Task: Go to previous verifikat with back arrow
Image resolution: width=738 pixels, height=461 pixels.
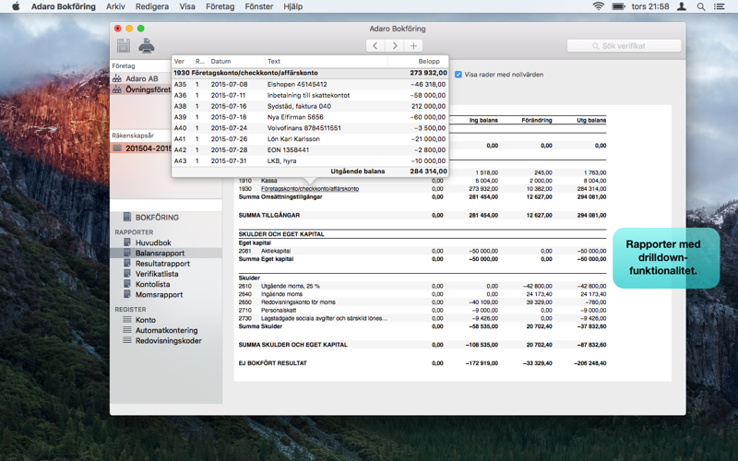Action: pyautogui.click(x=375, y=45)
